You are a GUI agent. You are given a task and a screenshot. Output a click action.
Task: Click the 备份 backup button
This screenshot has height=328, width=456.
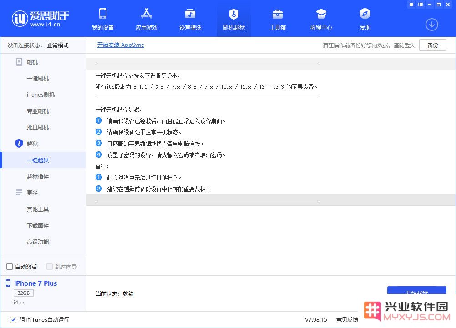click(x=432, y=45)
